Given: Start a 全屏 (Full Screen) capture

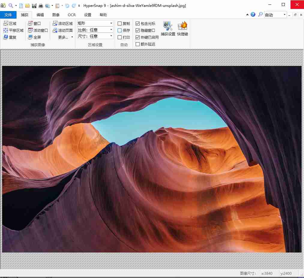Looking at the screenshot, I should coord(30,37).
